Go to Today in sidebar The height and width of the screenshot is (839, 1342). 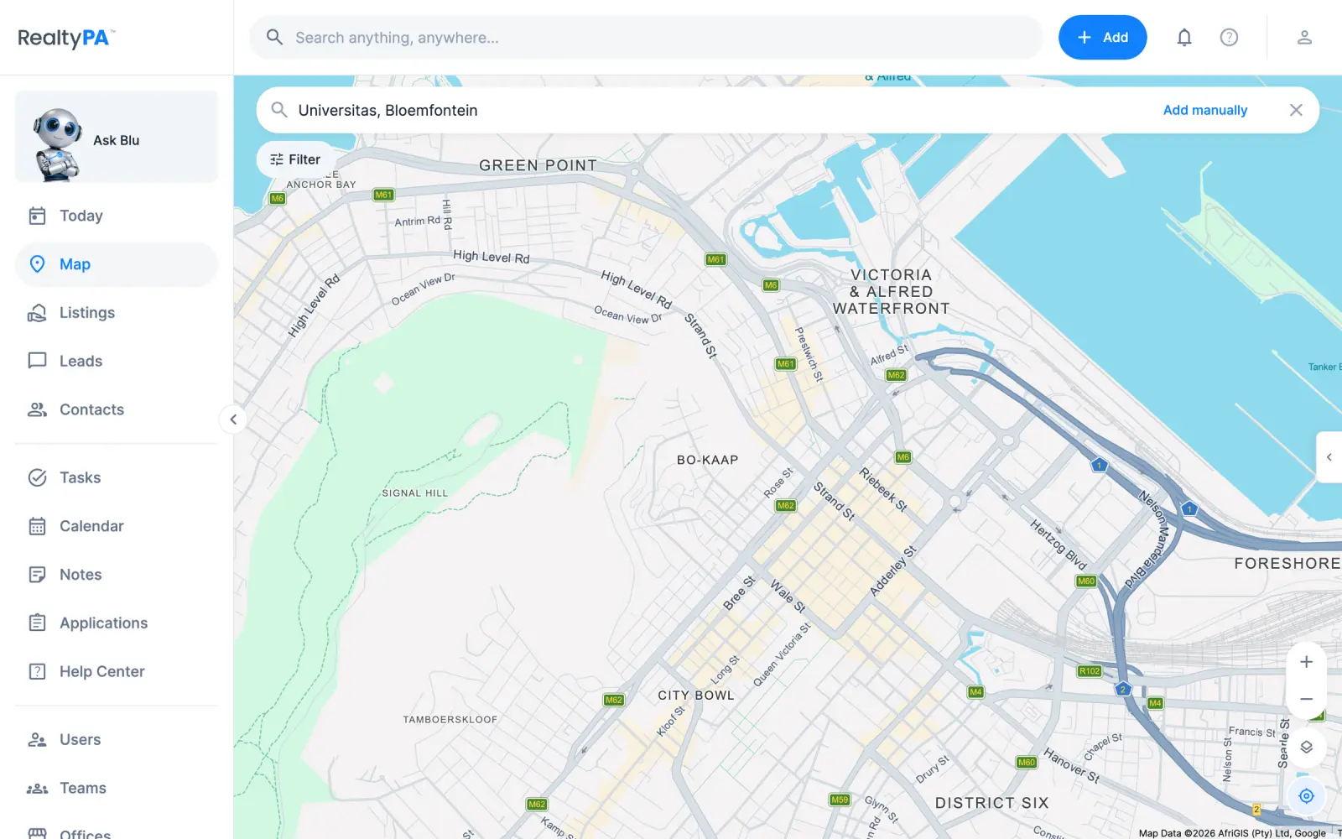pyautogui.click(x=117, y=216)
